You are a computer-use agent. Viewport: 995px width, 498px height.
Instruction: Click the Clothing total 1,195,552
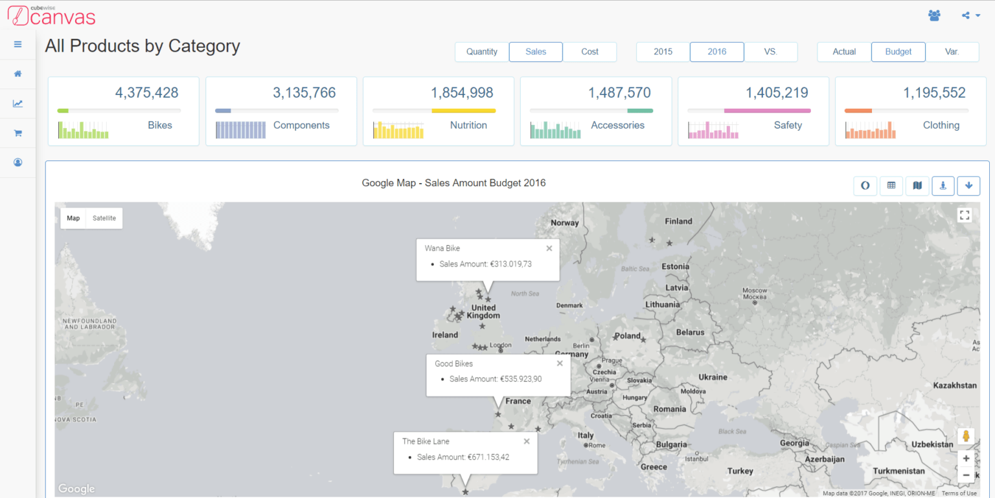[934, 92]
